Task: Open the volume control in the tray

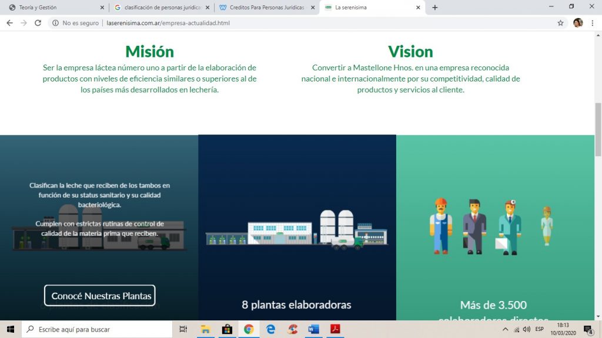Action: [x=526, y=329]
